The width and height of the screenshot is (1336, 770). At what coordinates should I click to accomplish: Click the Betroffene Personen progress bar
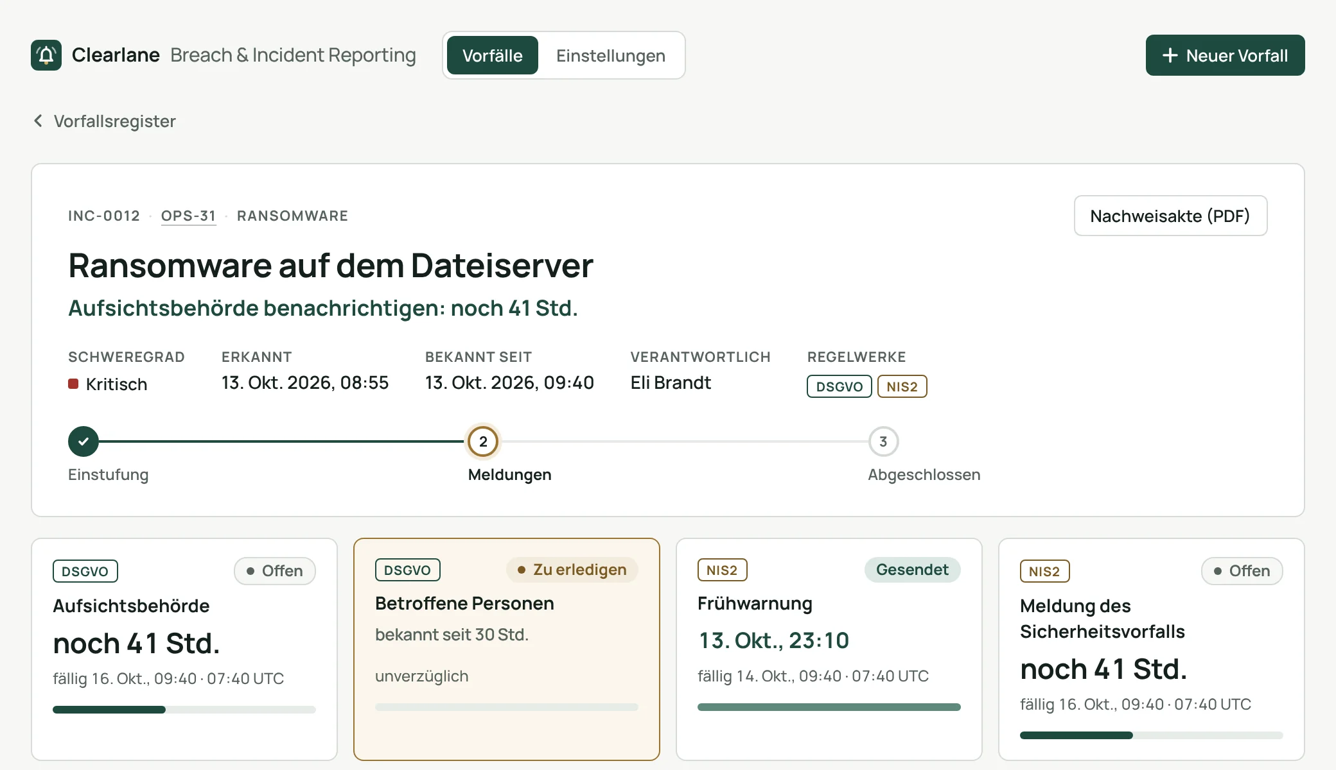tap(506, 707)
